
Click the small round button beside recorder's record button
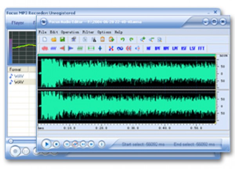pyautogui.click(x=26, y=151)
